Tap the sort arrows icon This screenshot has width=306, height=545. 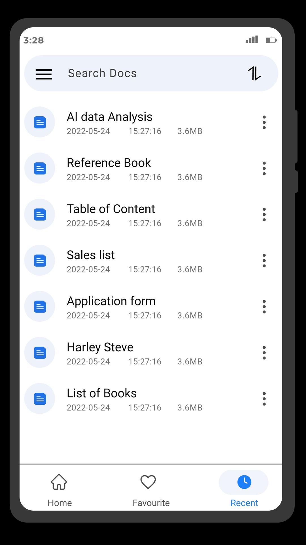pos(254,74)
